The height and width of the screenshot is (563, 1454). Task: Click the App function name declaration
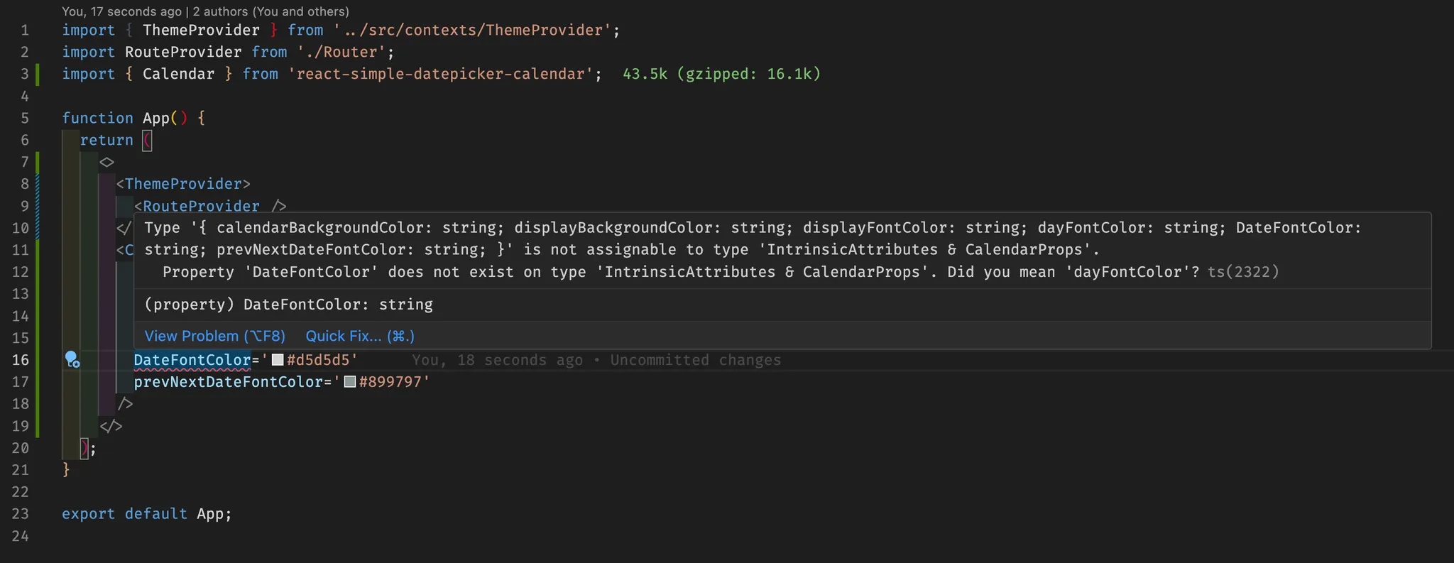155,118
